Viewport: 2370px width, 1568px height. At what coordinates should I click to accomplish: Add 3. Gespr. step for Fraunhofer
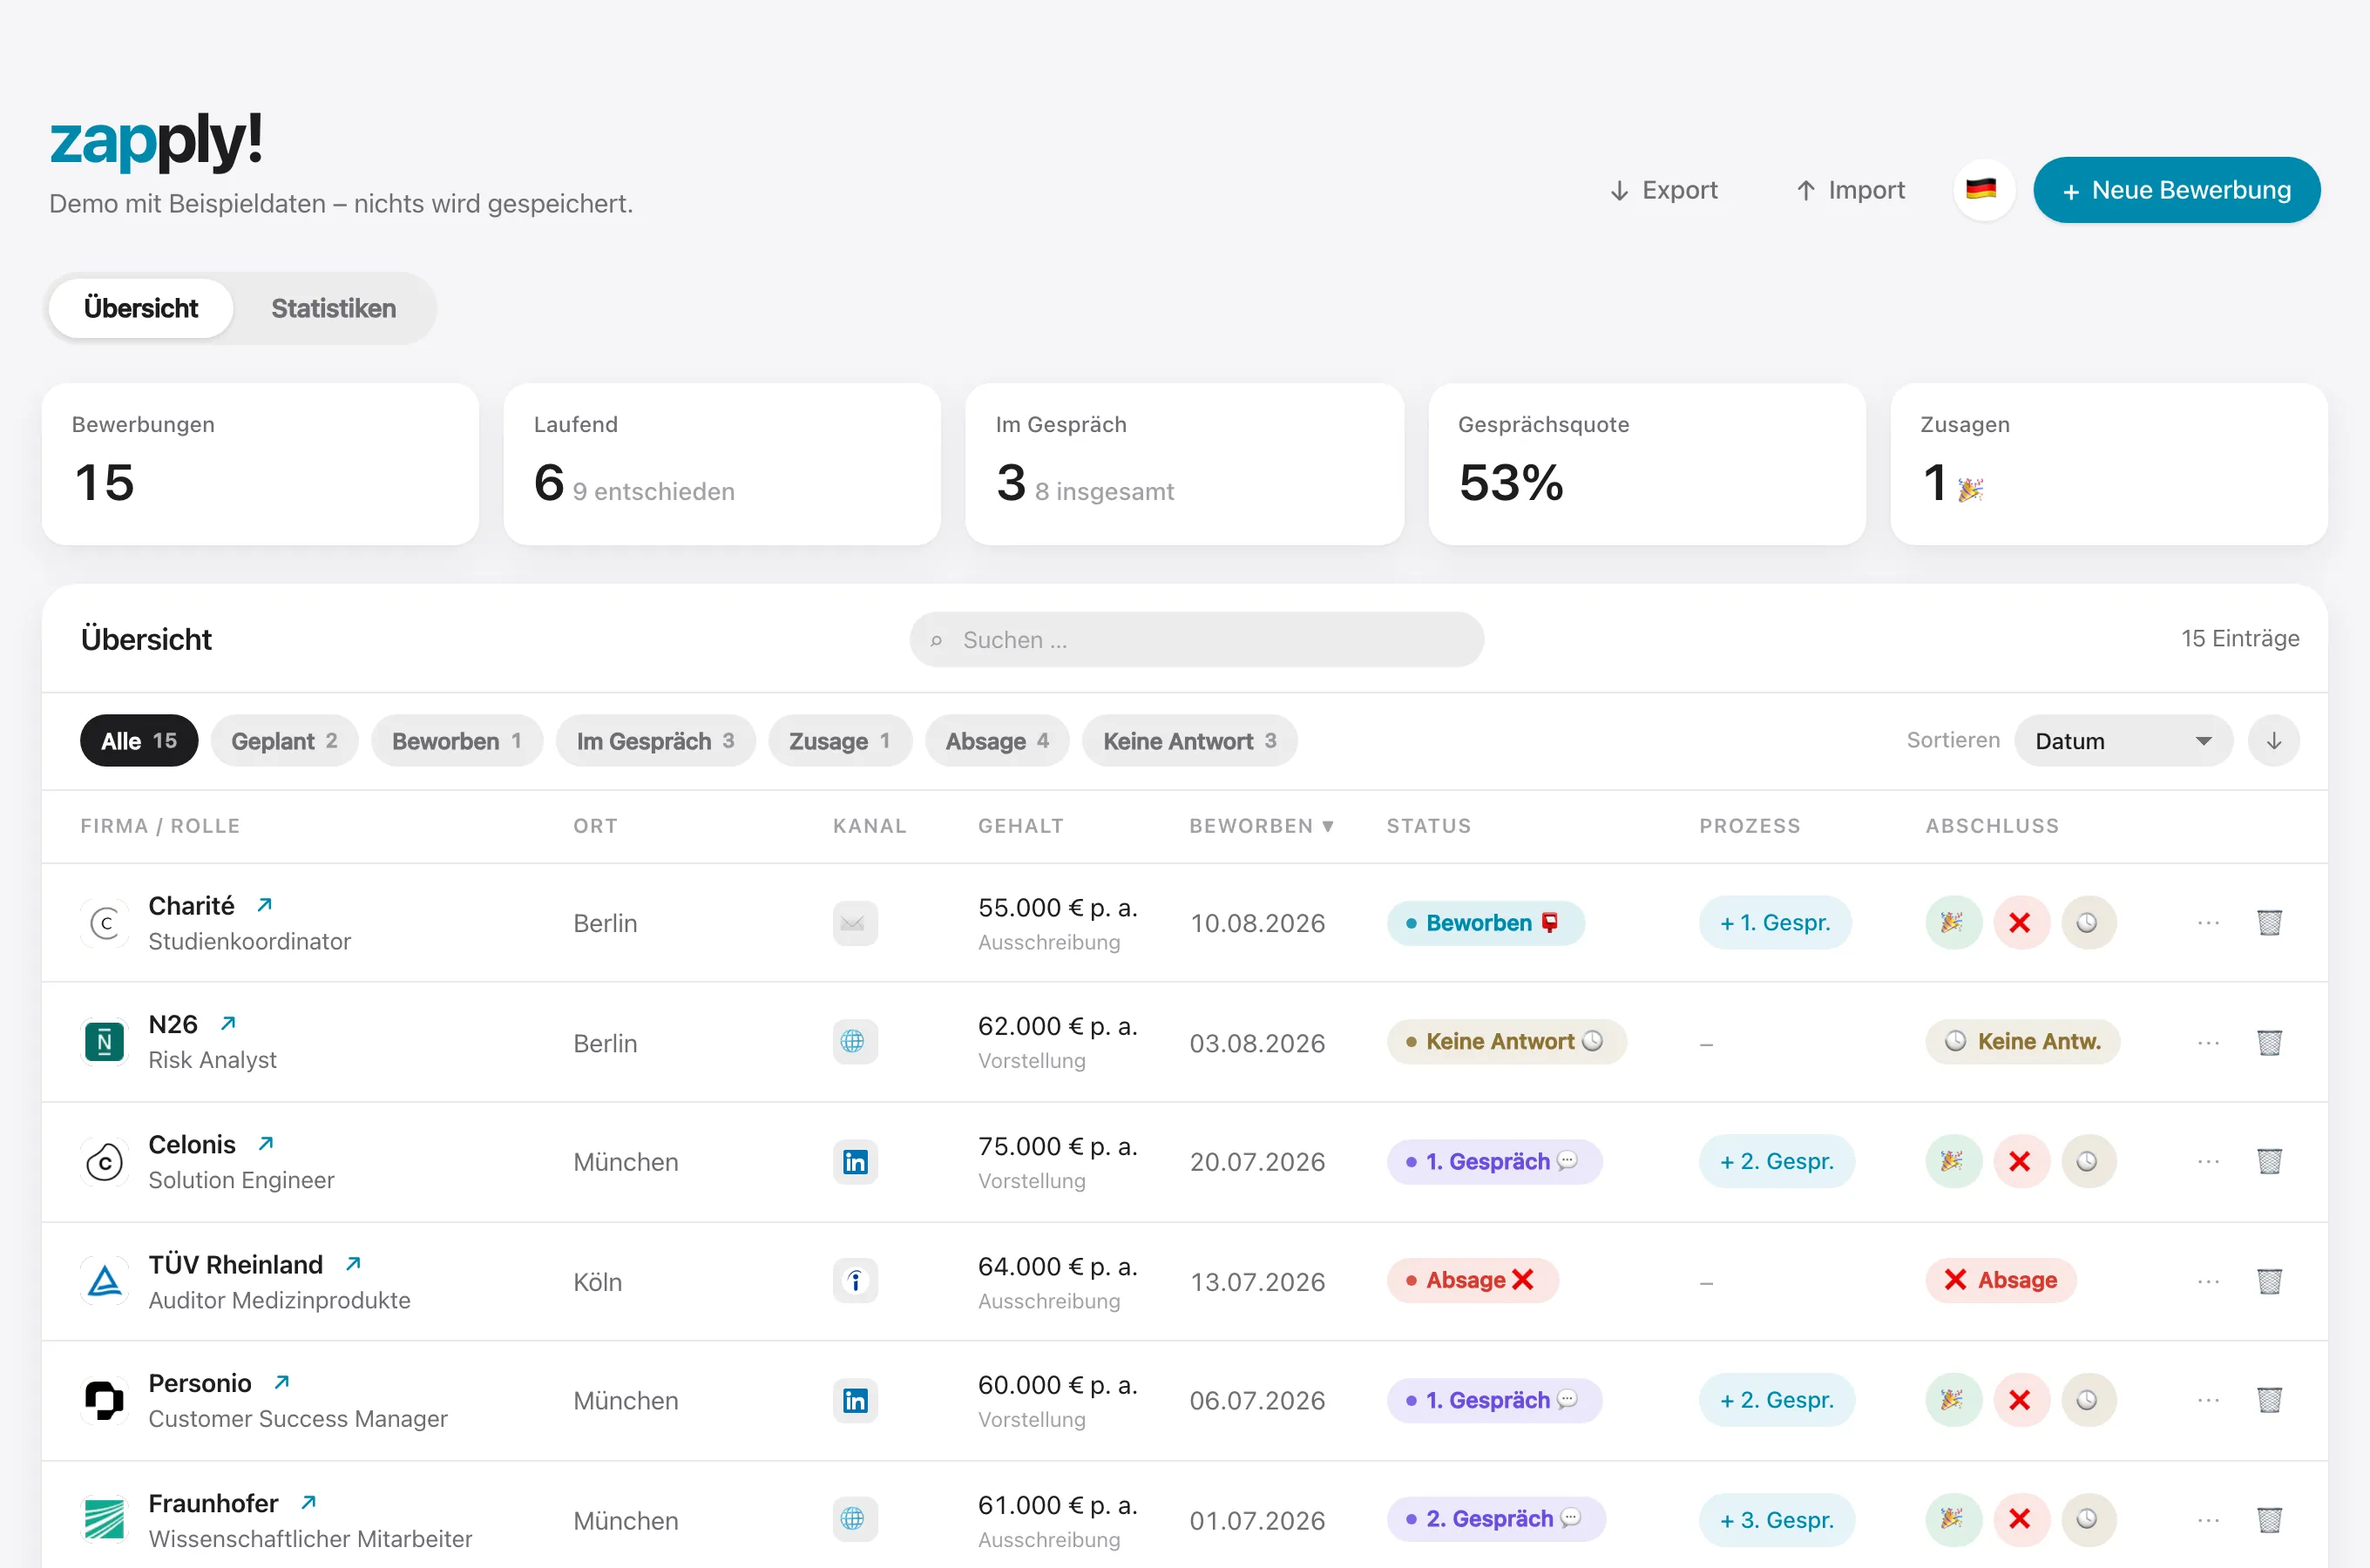[1777, 1520]
